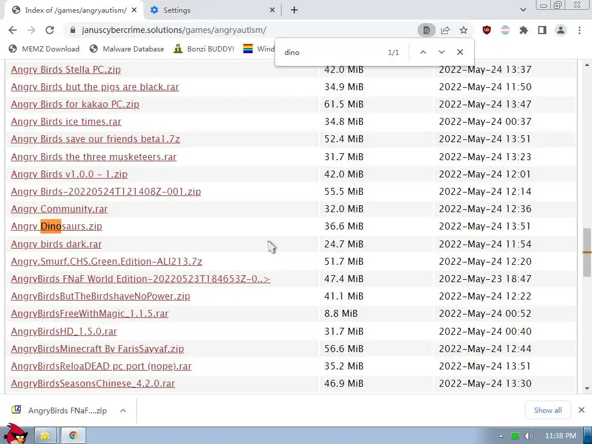
Task: Open the MEMZ Download bookmark
Action: coord(44,49)
